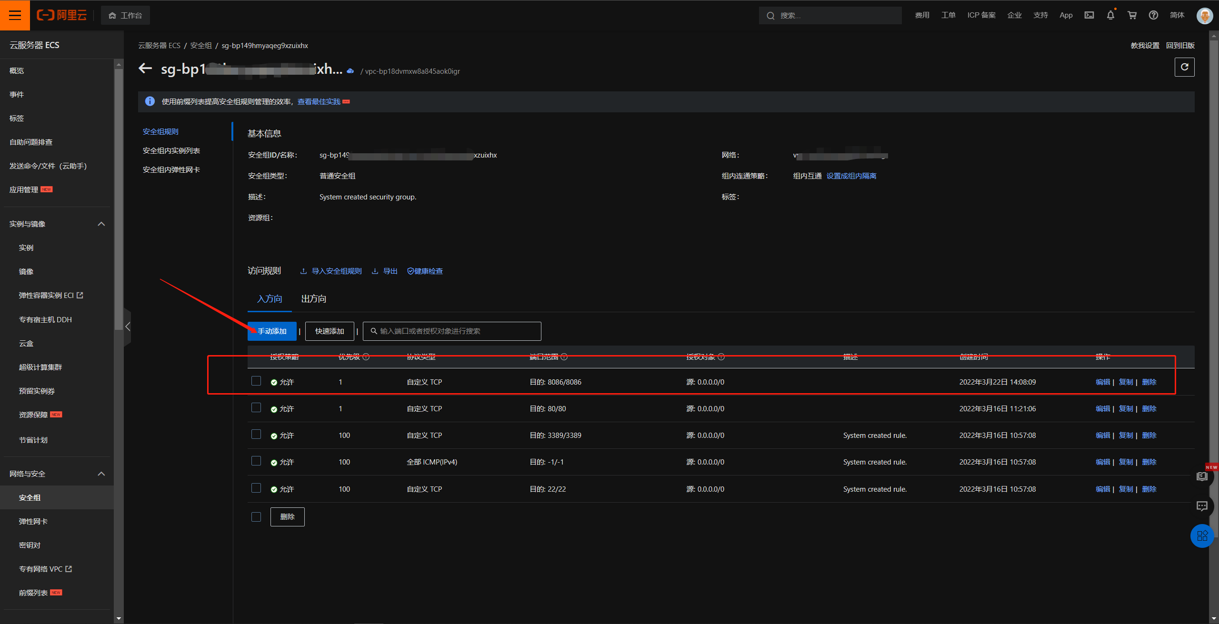Delete the 22/22 rule via 删除

pyautogui.click(x=1149, y=489)
